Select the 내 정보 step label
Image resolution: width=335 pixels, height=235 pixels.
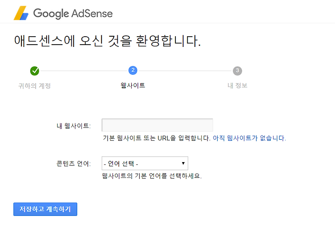237,85
